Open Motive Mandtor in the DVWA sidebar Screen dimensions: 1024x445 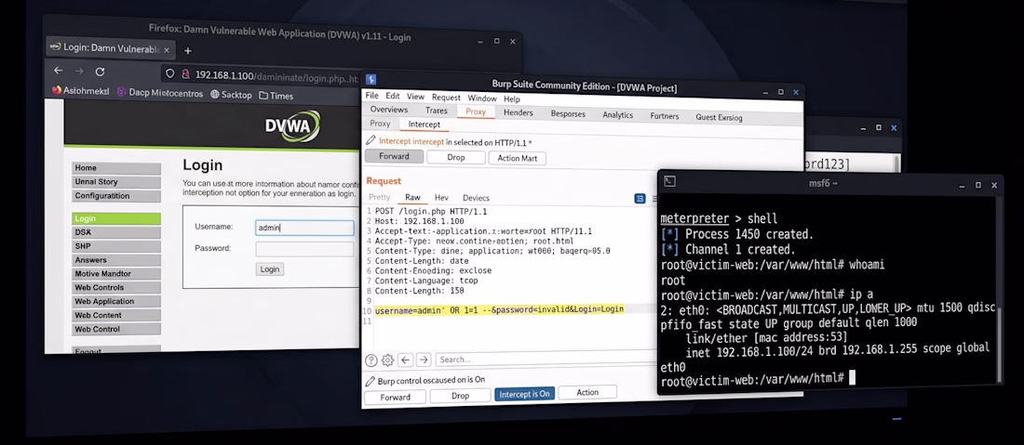coord(116,274)
